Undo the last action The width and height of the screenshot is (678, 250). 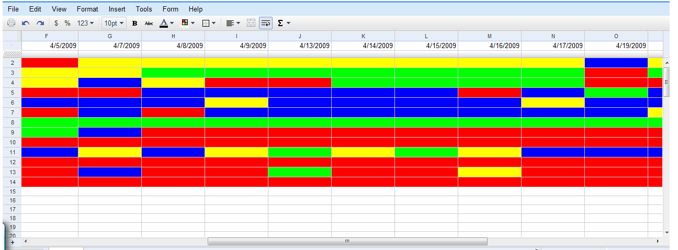pyautogui.click(x=26, y=23)
